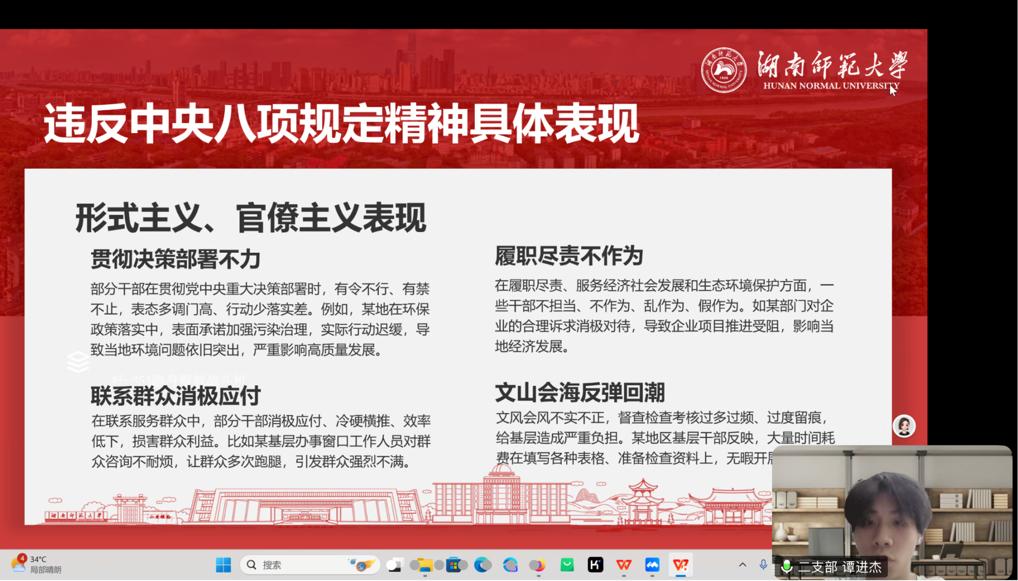Image resolution: width=1018 pixels, height=581 pixels.
Task: Click the microphone tray icon
Action: click(x=763, y=565)
